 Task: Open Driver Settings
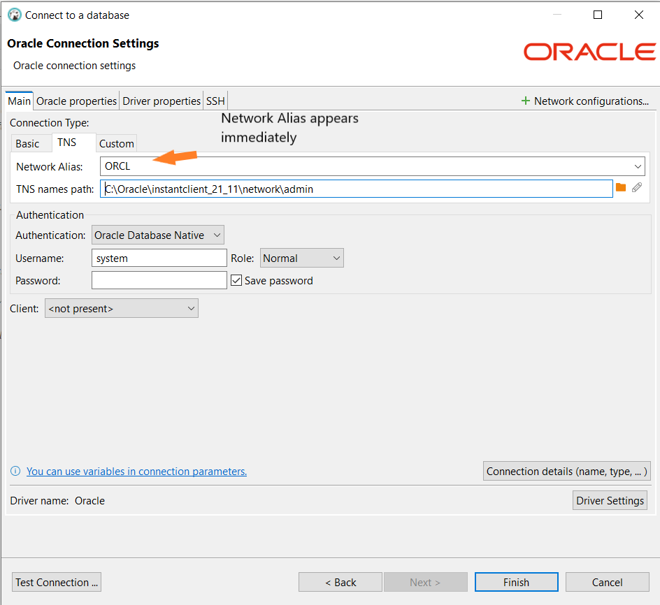click(x=610, y=501)
